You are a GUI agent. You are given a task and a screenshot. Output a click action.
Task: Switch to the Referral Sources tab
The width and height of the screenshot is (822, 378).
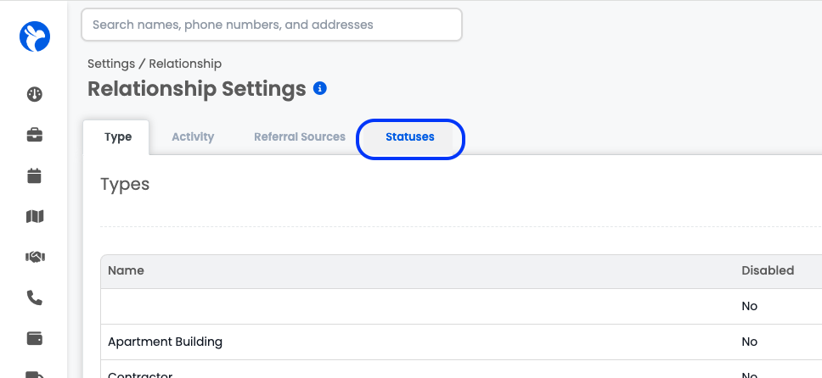[300, 137]
